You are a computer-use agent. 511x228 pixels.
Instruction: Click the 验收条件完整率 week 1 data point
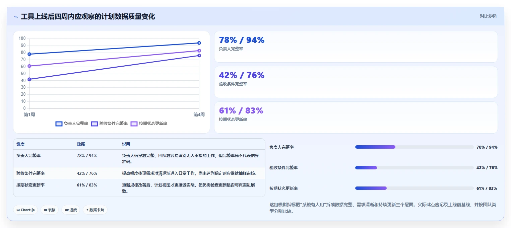click(29, 79)
